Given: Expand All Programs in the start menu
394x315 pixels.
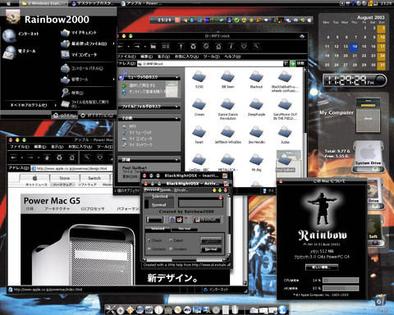Looking at the screenshot, I should tap(34, 105).
